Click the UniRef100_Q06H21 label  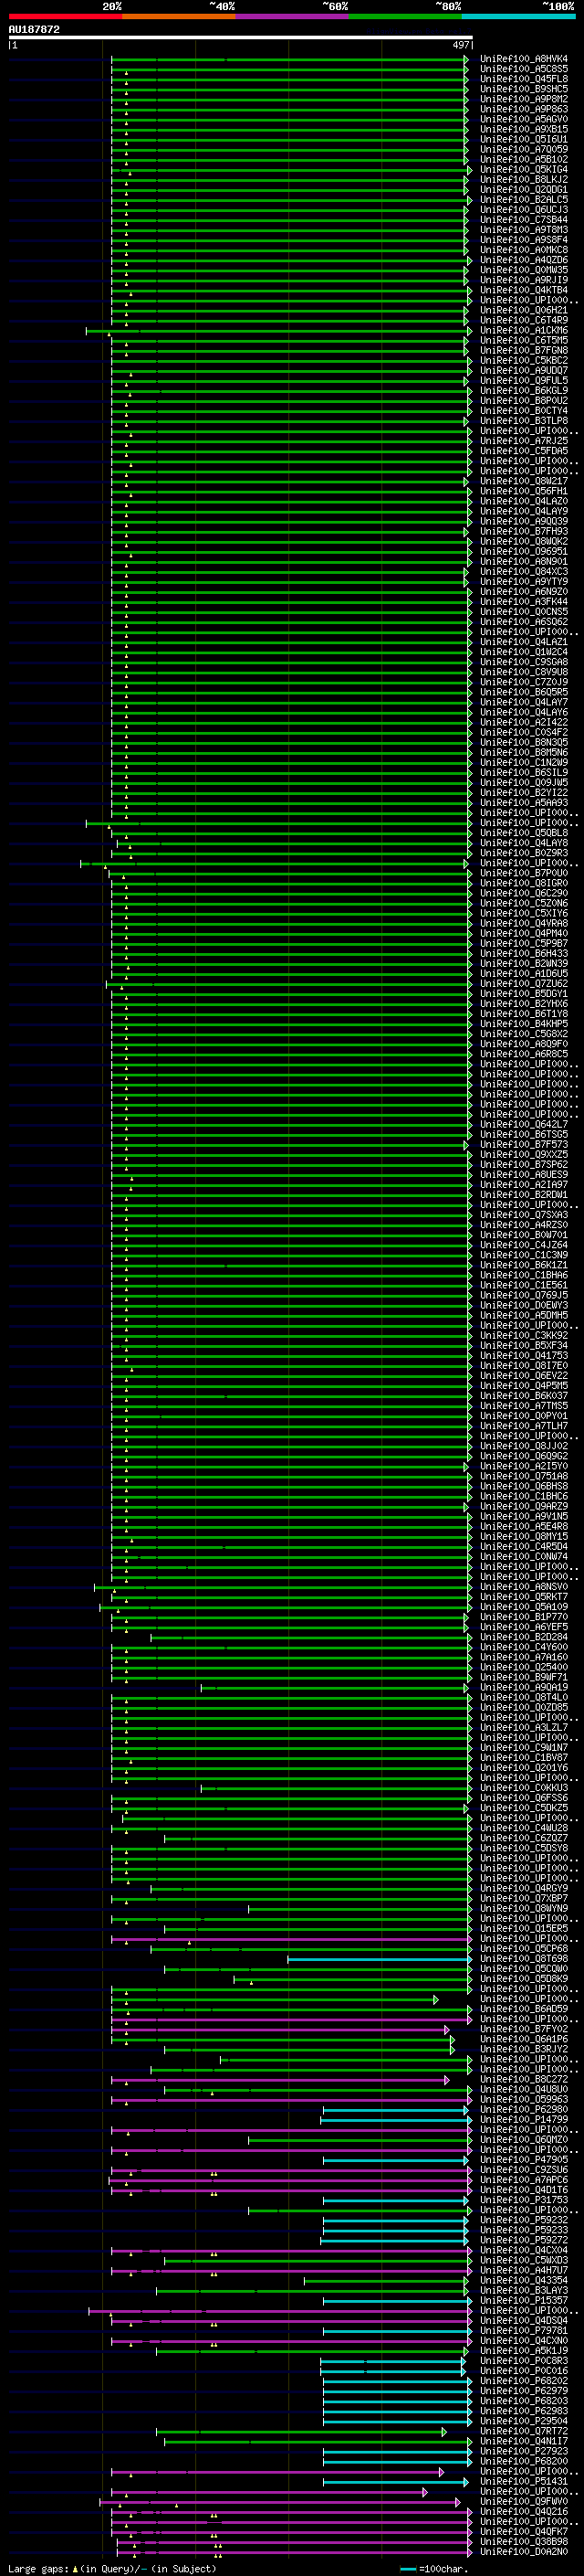click(523, 310)
